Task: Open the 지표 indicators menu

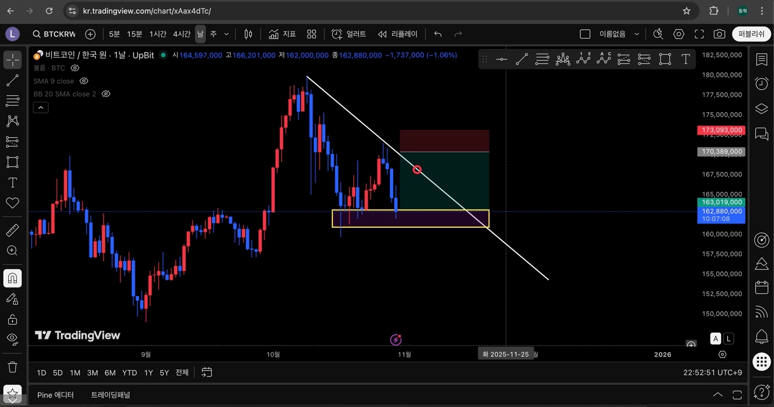Action: [282, 34]
